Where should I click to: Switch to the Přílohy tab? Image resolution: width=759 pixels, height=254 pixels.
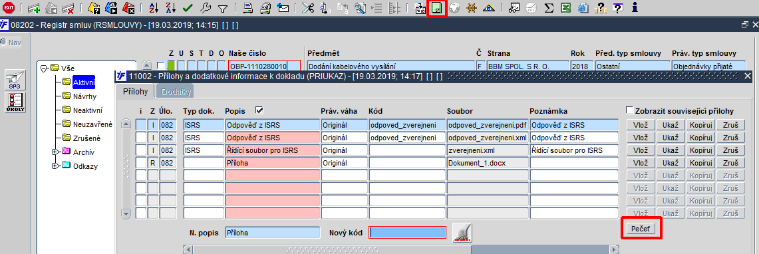pyautogui.click(x=135, y=91)
